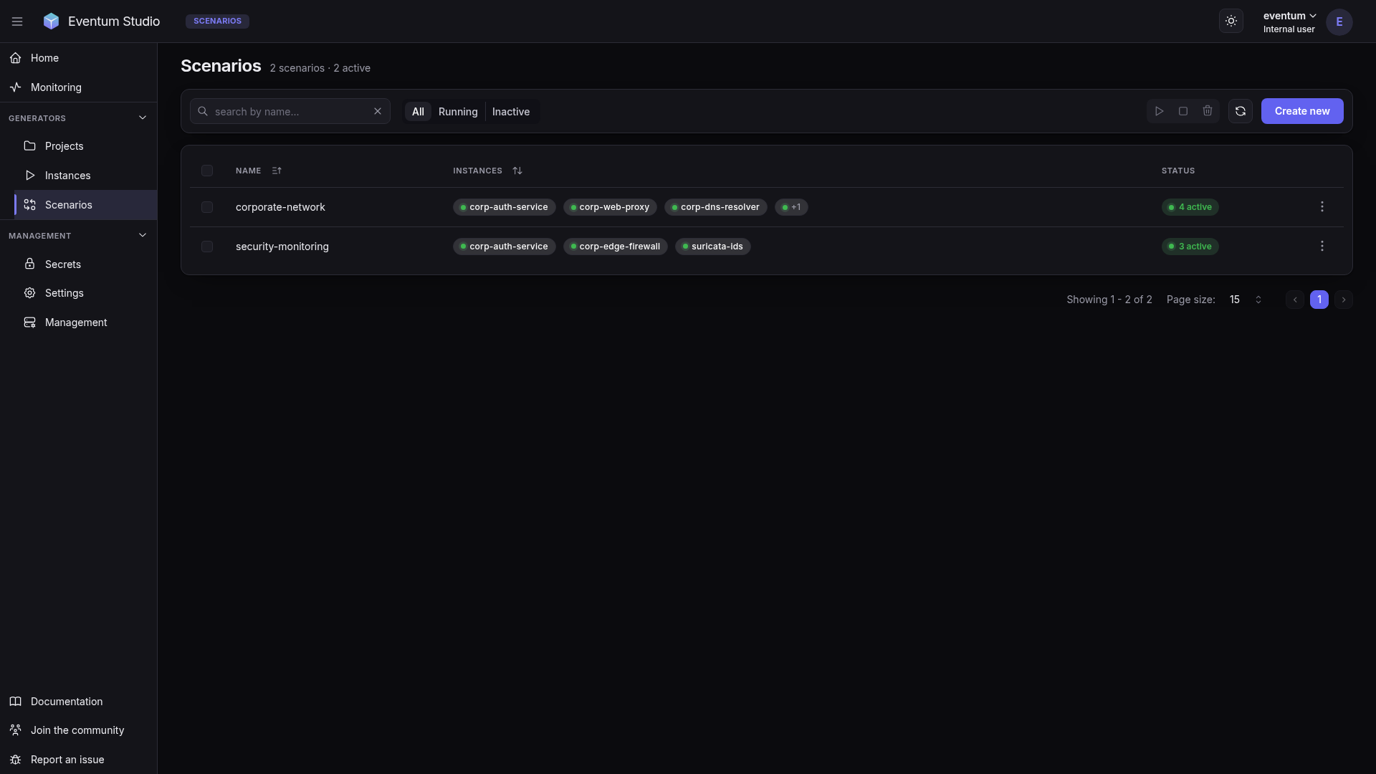This screenshot has height=774, width=1376.
Task: Filter by Running scenarios
Action: tap(458, 112)
